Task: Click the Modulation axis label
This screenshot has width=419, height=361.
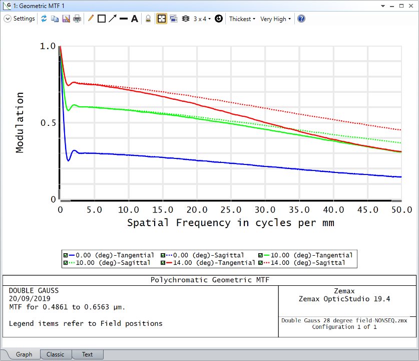Action: [x=20, y=122]
